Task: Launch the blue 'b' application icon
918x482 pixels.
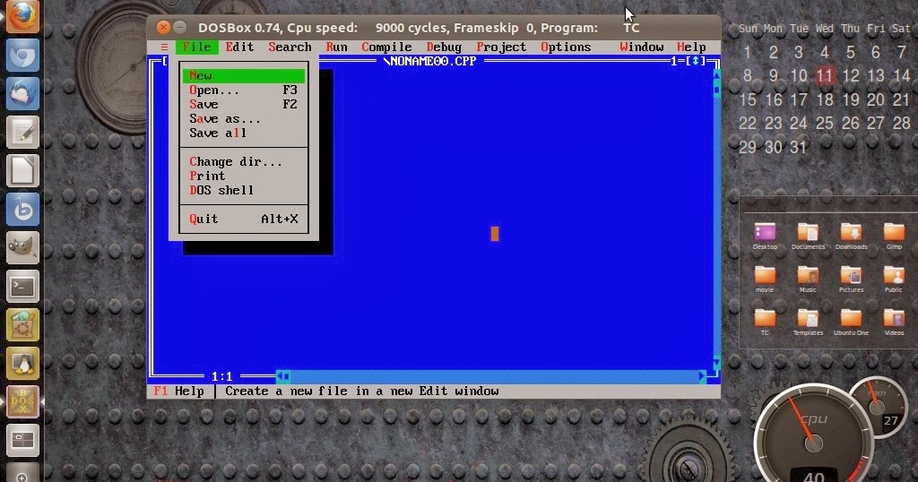Action: click(x=22, y=209)
